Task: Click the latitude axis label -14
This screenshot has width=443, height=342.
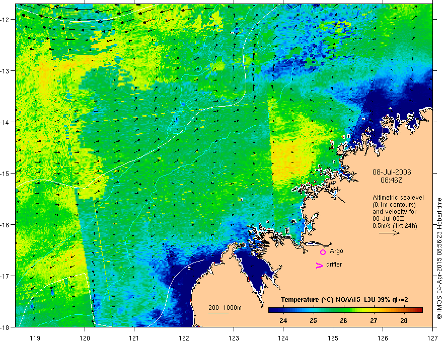Action: 6,122
